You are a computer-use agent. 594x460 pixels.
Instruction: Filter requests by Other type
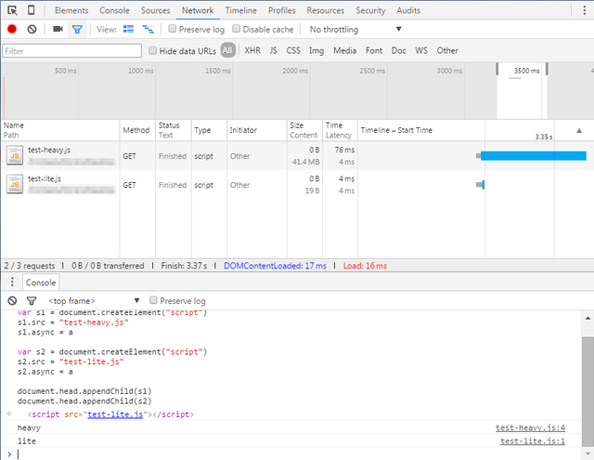click(447, 50)
